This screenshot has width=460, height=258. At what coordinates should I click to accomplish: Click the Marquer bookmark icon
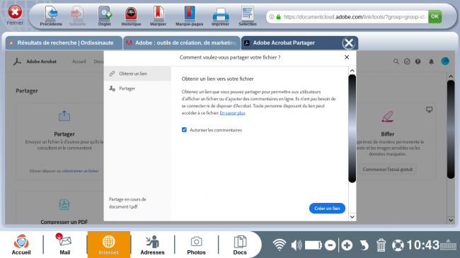click(158, 13)
